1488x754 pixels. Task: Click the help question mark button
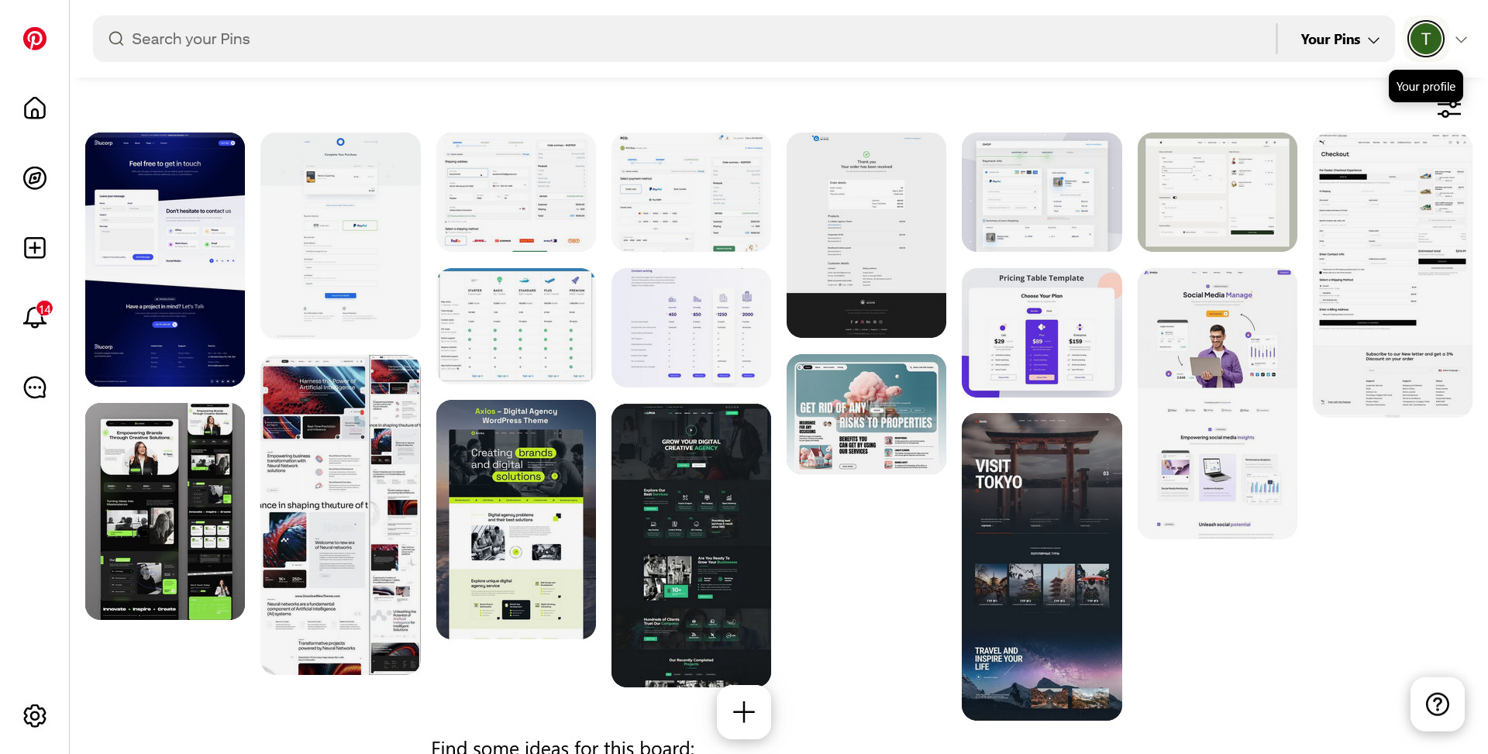[1437, 704]
